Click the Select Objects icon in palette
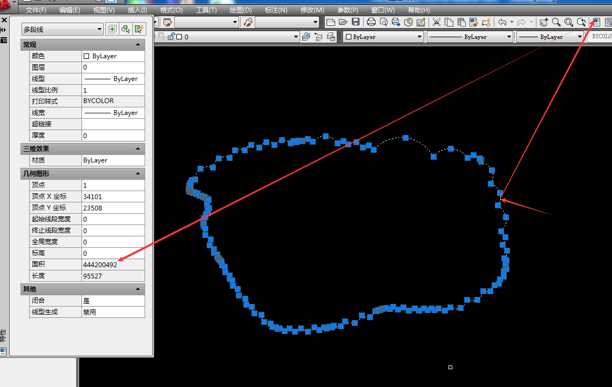 click(x=126, y=29)
